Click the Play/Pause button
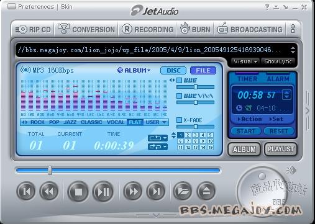This screenshot has width=315, height=224. click(x=103, y=191)
